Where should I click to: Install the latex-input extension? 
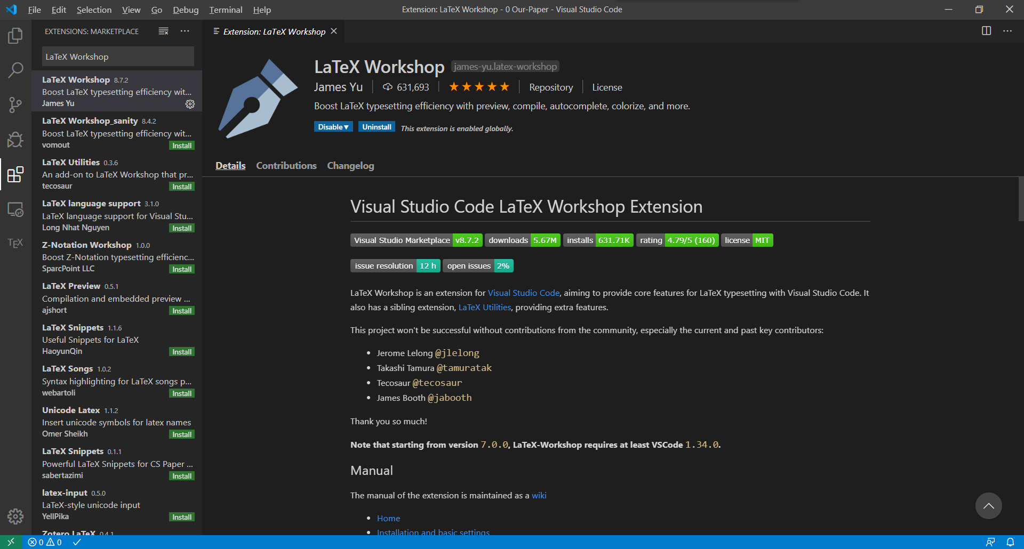[182, 517]
